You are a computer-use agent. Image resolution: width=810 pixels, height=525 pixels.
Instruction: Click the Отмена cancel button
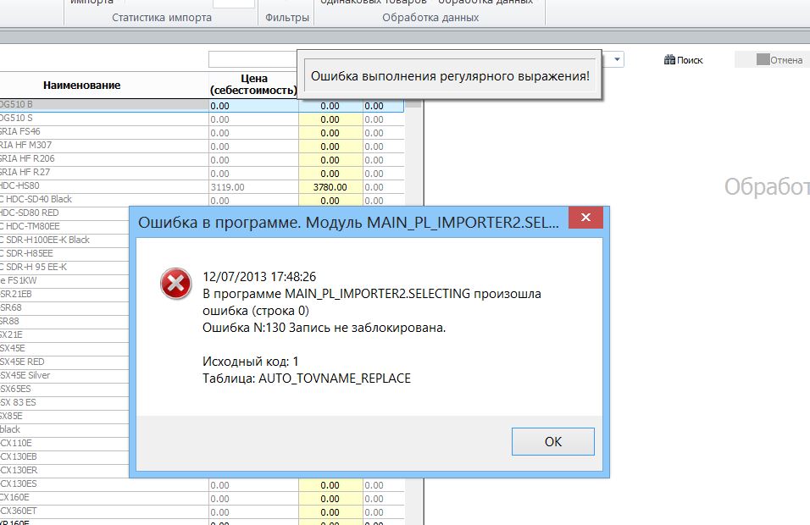pos(779,60)
